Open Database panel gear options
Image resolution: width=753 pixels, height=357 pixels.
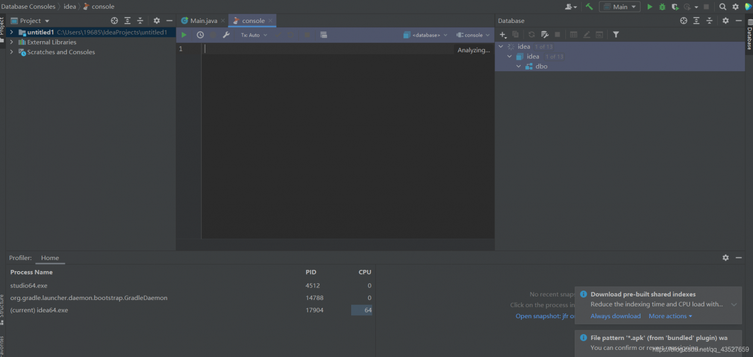click(725, 21)
